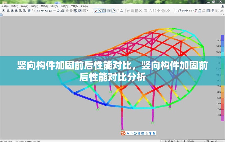
Task: Open the 绘制(R) Draw menu
Action: [5, 6]
